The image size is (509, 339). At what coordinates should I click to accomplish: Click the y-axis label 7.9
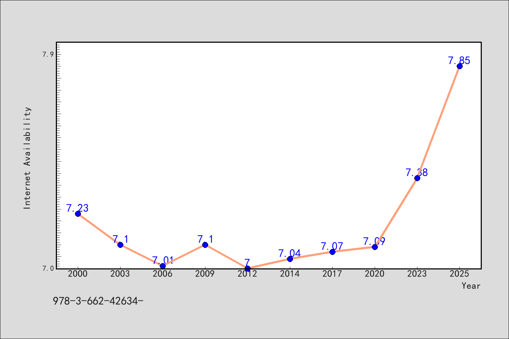pos(48,54)
